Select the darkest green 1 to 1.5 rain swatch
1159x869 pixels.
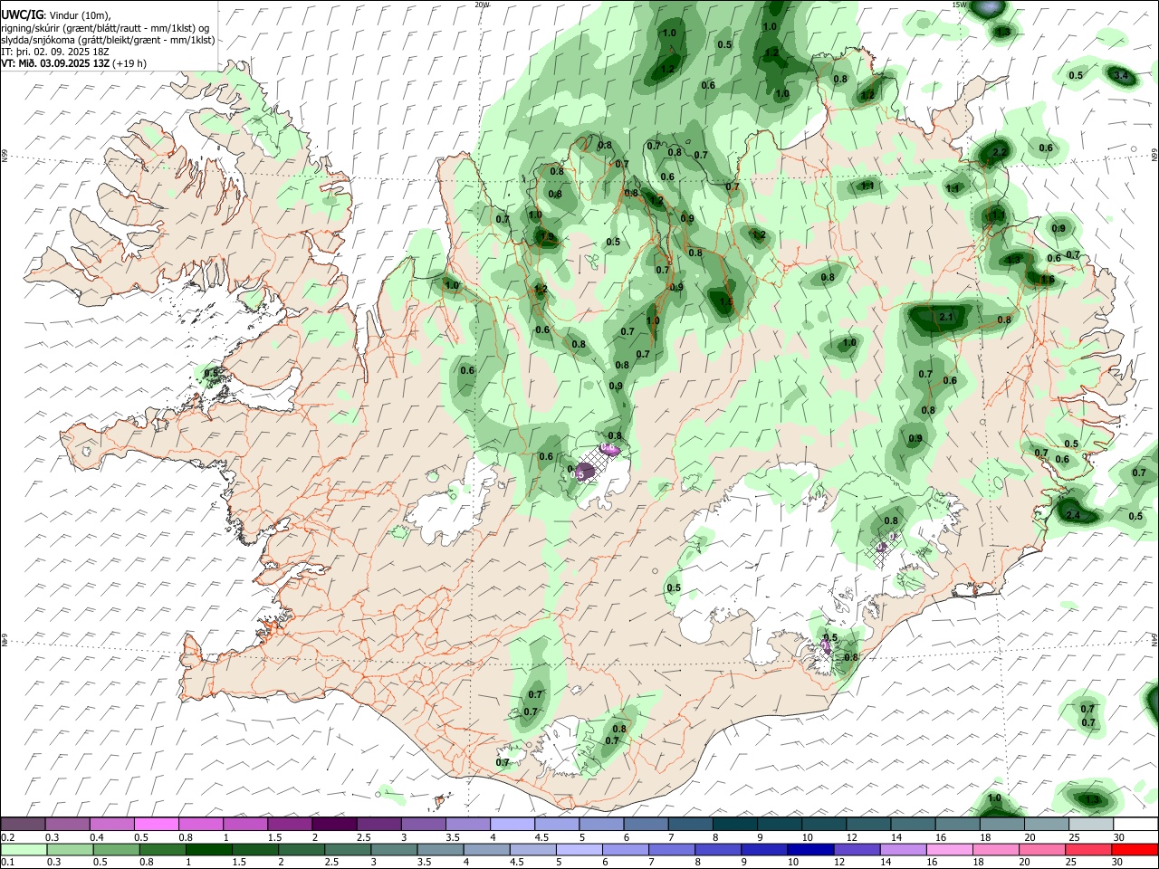click(208, 849)
